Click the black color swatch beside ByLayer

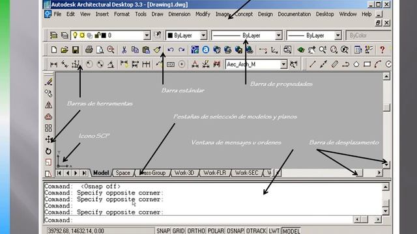coord(170,35)
